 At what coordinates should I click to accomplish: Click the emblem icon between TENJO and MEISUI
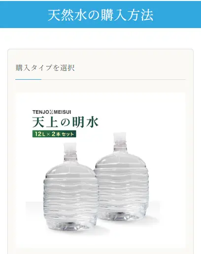(51, 112)
